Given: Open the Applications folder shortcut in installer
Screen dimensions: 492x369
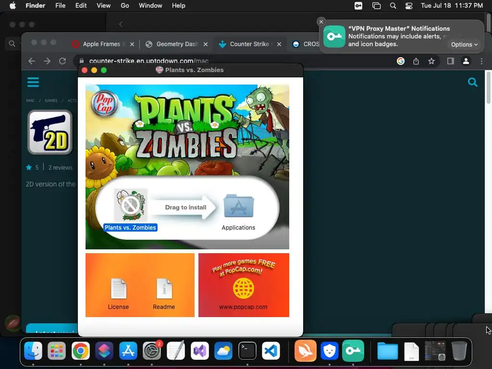Looking at the screenshot, I should click(238, 206).
